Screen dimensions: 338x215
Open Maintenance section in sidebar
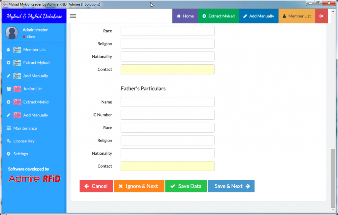25,128
